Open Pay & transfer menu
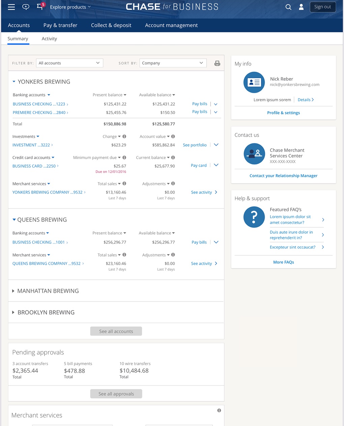 click(x=60, y=25)
